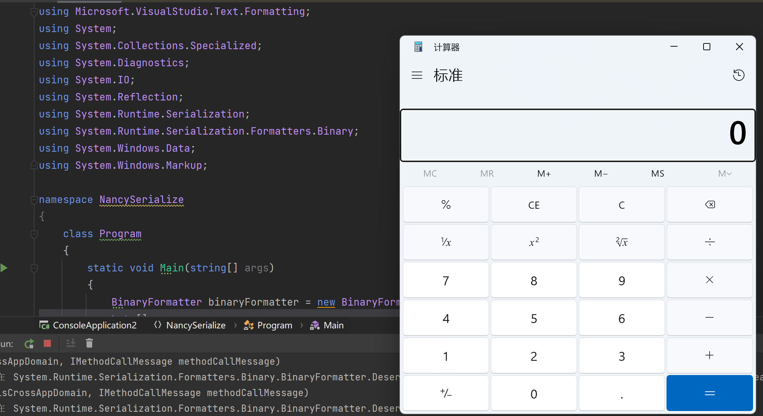Viewport: 763px width, 416px height.
Task: Click the MC memory clear button
Action: point(430,173)
